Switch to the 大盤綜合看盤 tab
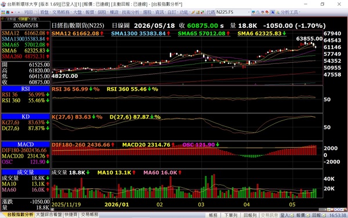Viewport: 348px width, 218px height. coord(49,215)
